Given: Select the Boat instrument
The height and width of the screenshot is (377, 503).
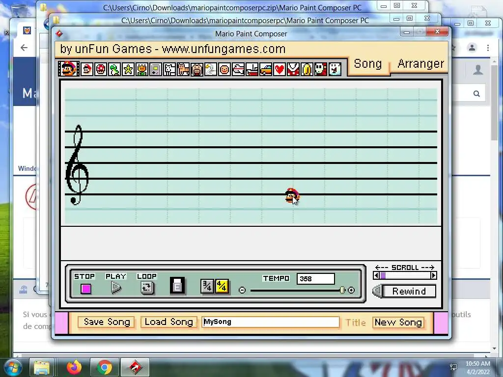Looking at the screenshot, I should pyautogui.click(x=252, y=69).
